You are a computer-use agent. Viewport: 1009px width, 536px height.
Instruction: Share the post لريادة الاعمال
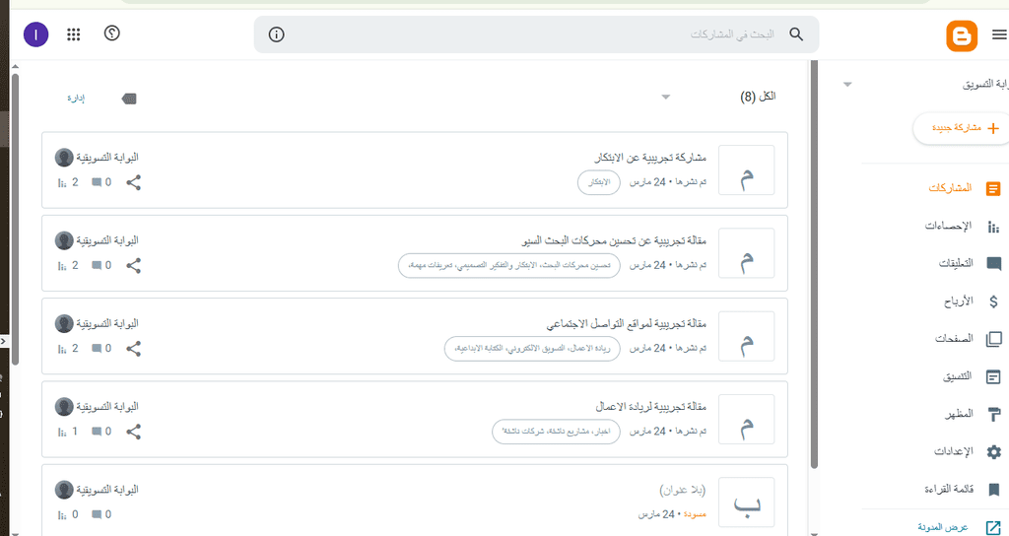(x=133, y=432)
